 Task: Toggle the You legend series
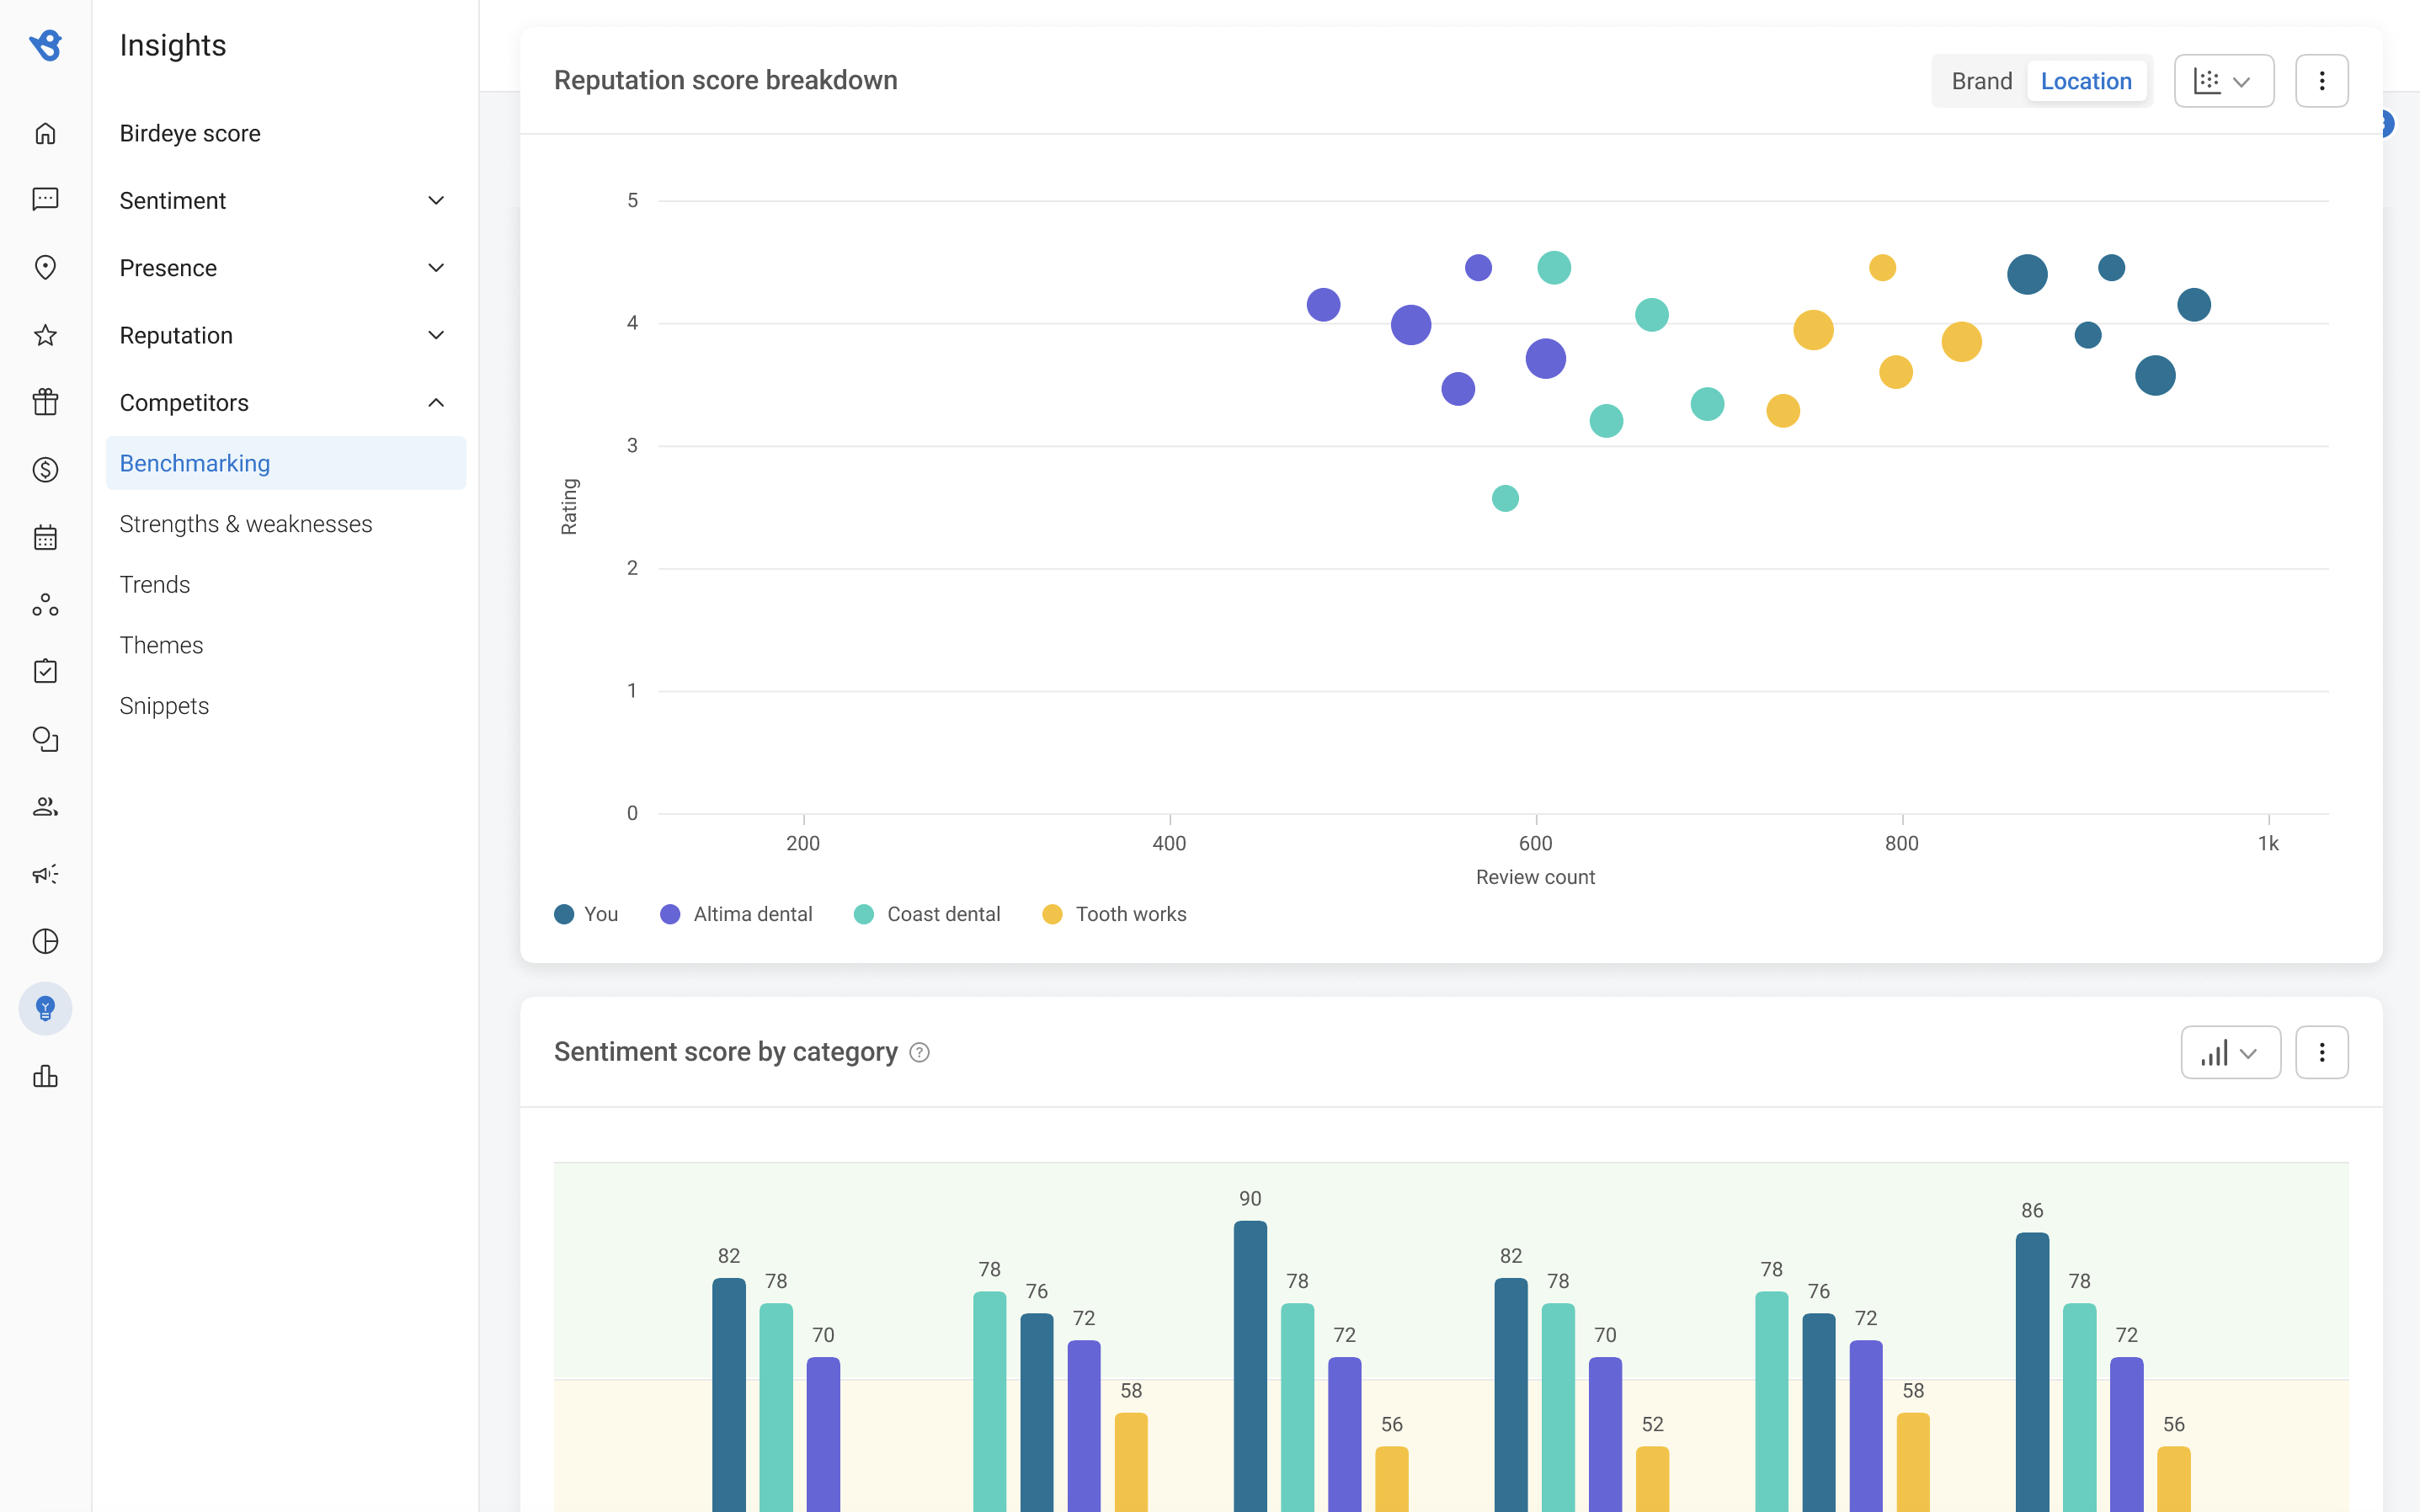tap(586, 914)
